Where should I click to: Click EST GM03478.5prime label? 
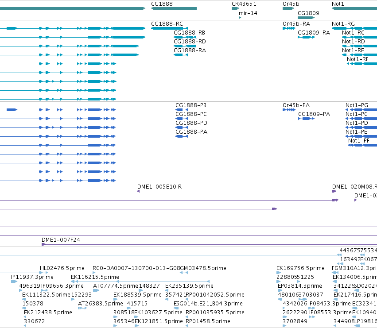pyautogui.click(x=203, y=268)
